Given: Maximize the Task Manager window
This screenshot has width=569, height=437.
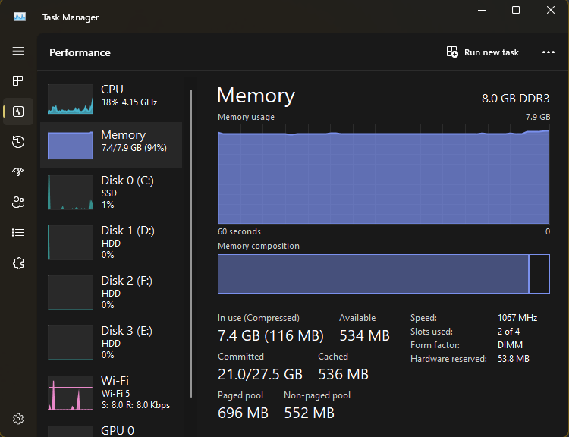Looking at the screenshot, I should pos(516,10).
